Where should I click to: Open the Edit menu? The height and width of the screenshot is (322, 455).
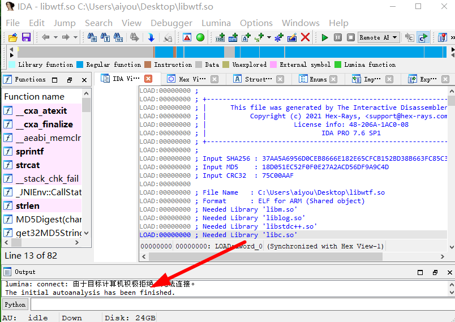(37, 23)
